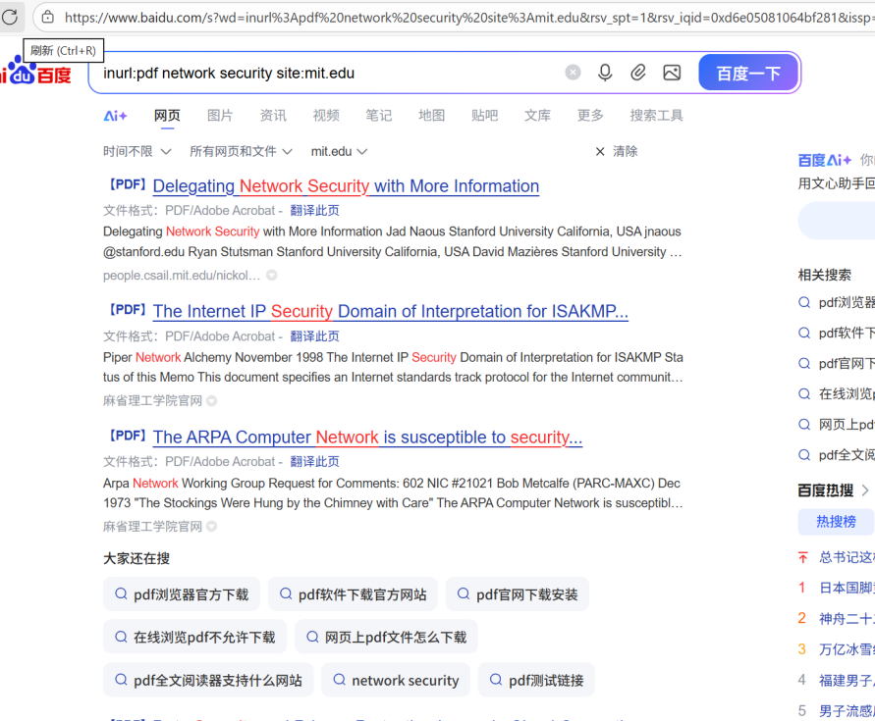The image size is (875, 721).
Task: Open related search pdf软件下 in sidebar
Action: (x=837, y=334)
